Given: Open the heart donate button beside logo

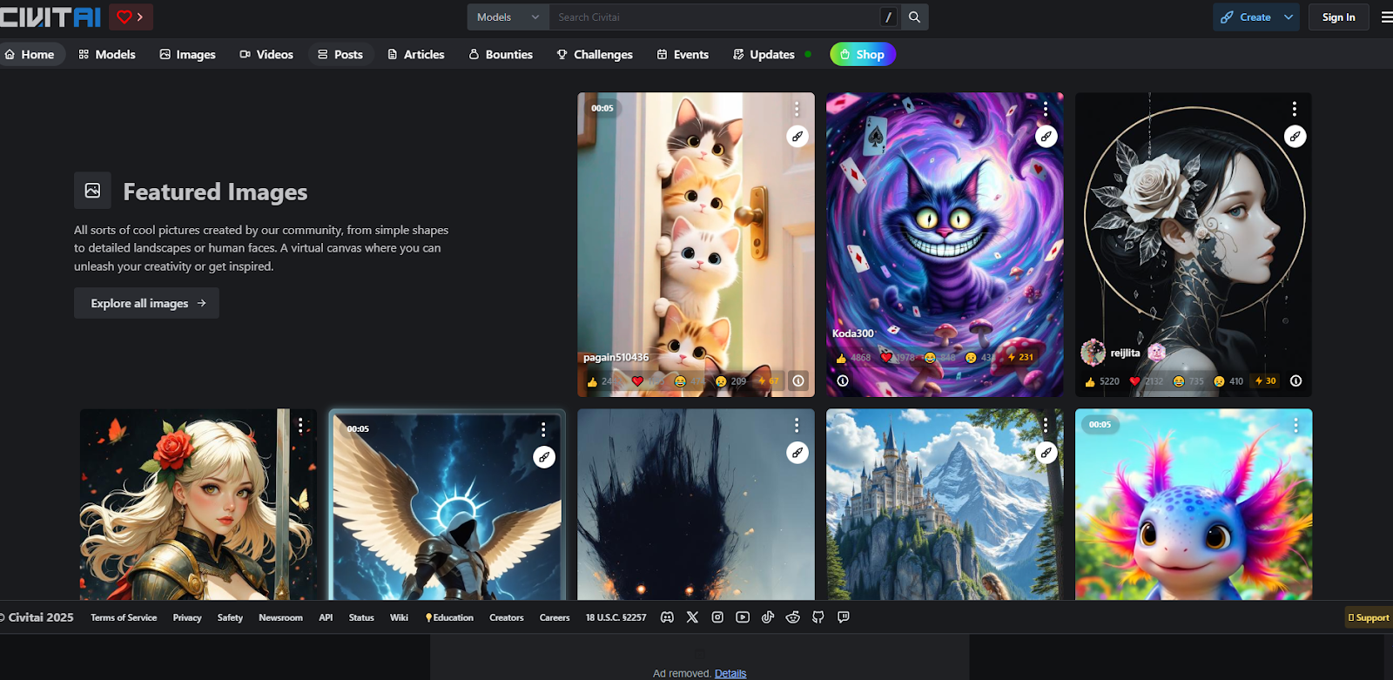Looking at the screenshot, I should [x=131, y=17].
